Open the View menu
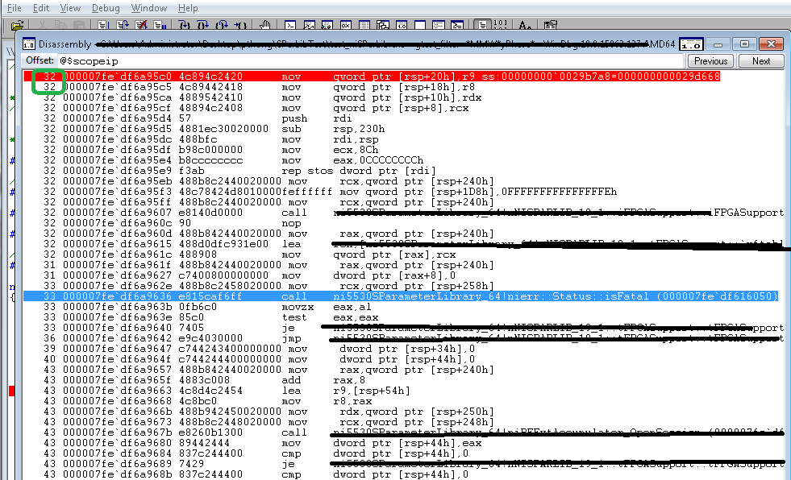Viewport: 791px width, 480px height. coord(73,7)
